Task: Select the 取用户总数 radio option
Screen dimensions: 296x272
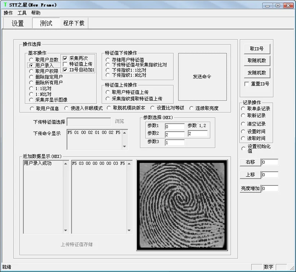Action: point(44,60)
